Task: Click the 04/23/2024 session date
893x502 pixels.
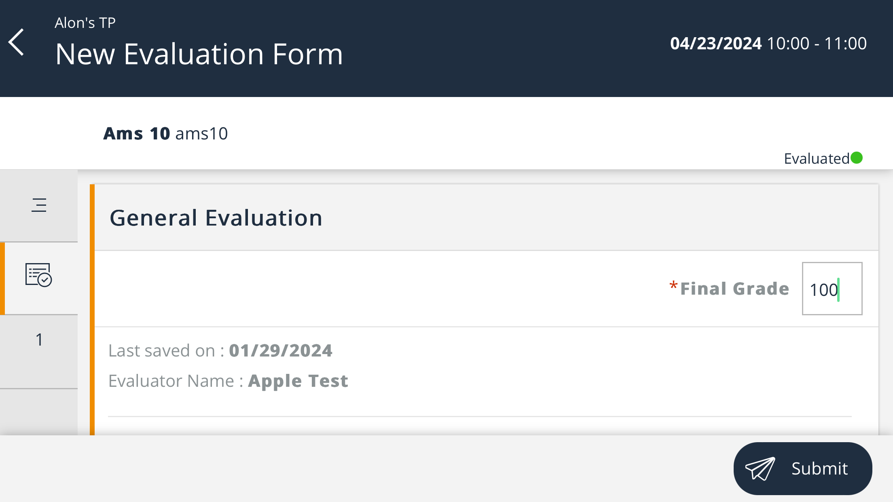Action: [x=716, y=43]
